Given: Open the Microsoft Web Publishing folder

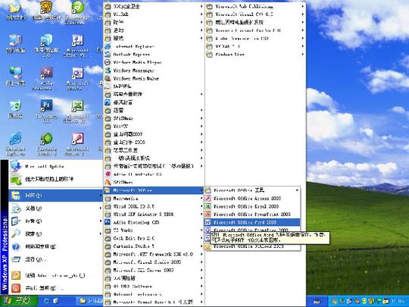Looking at the screenshot, I should pyautogui.click(x=254, y=7).
